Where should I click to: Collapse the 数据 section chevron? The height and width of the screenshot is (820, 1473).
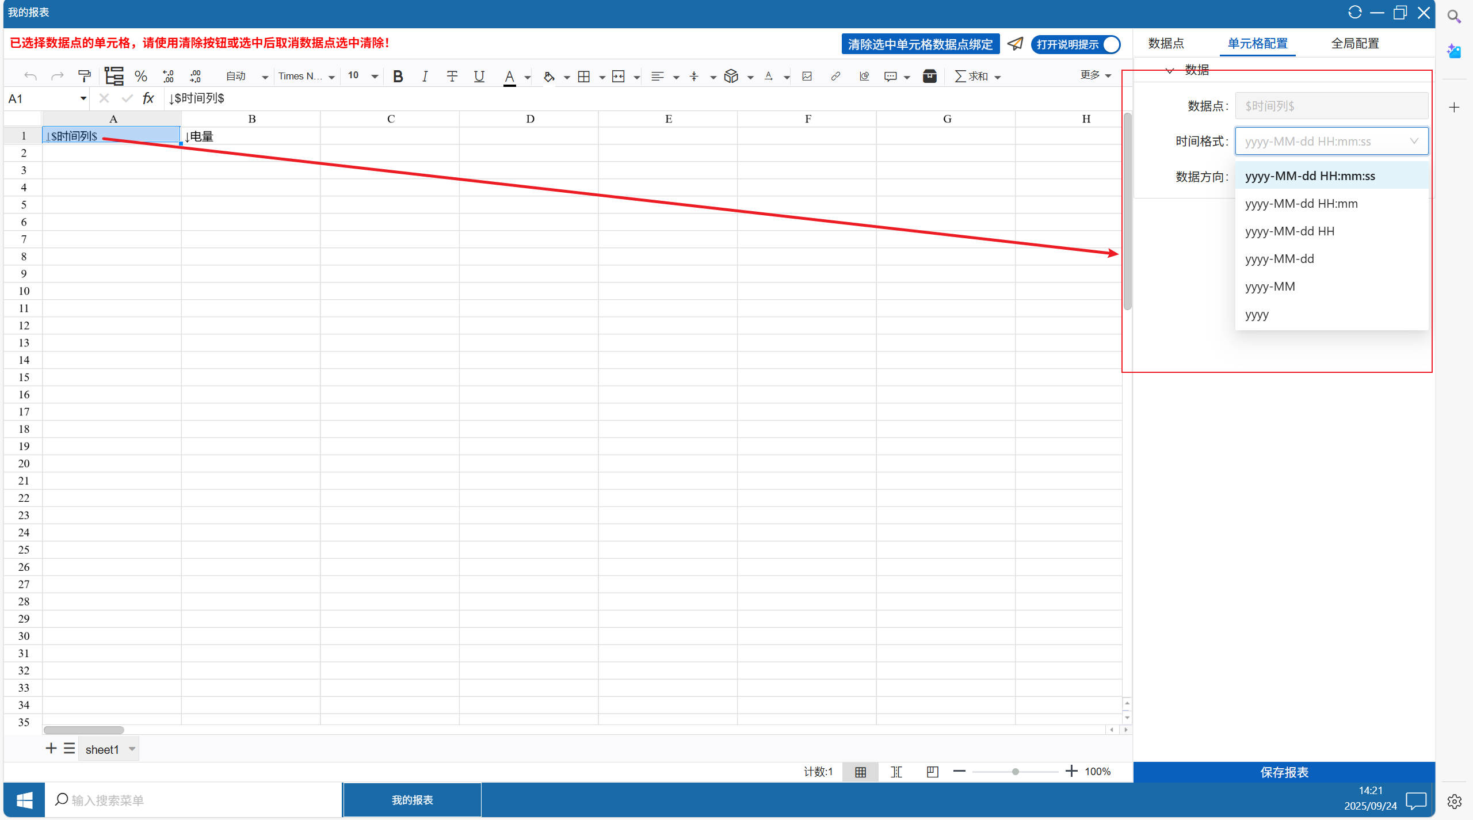(x=1169, y=70)
